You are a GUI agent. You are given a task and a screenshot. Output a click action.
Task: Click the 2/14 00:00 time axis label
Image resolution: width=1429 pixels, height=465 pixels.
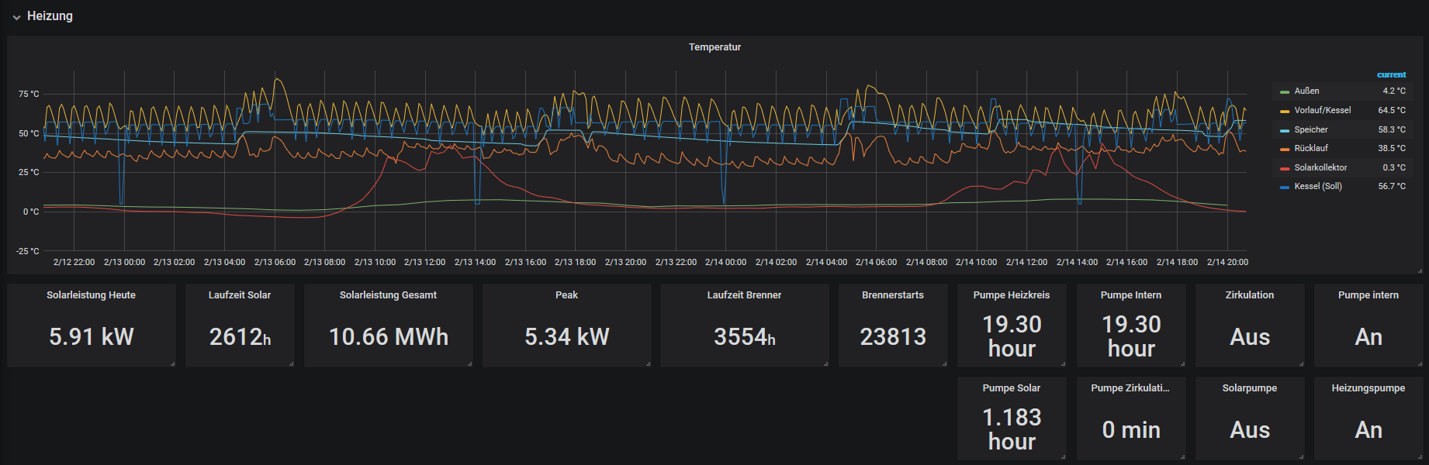(x=725, y=263)
